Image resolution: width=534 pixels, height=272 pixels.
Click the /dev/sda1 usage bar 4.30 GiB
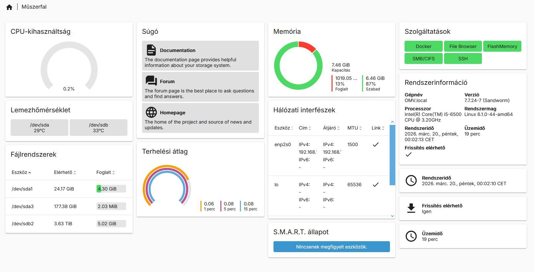pos(111,189)
